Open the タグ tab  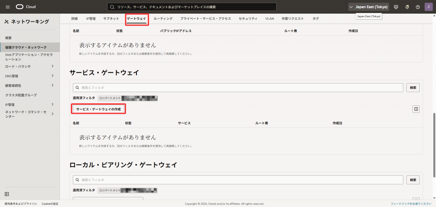[x=315, y=18]
